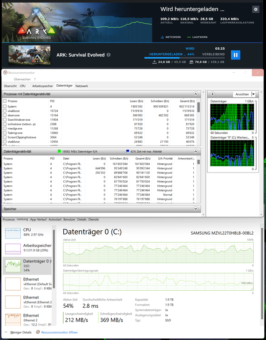266x340 pixels.
Task: Select the steam.exe process row text
Action: [14, 115]
